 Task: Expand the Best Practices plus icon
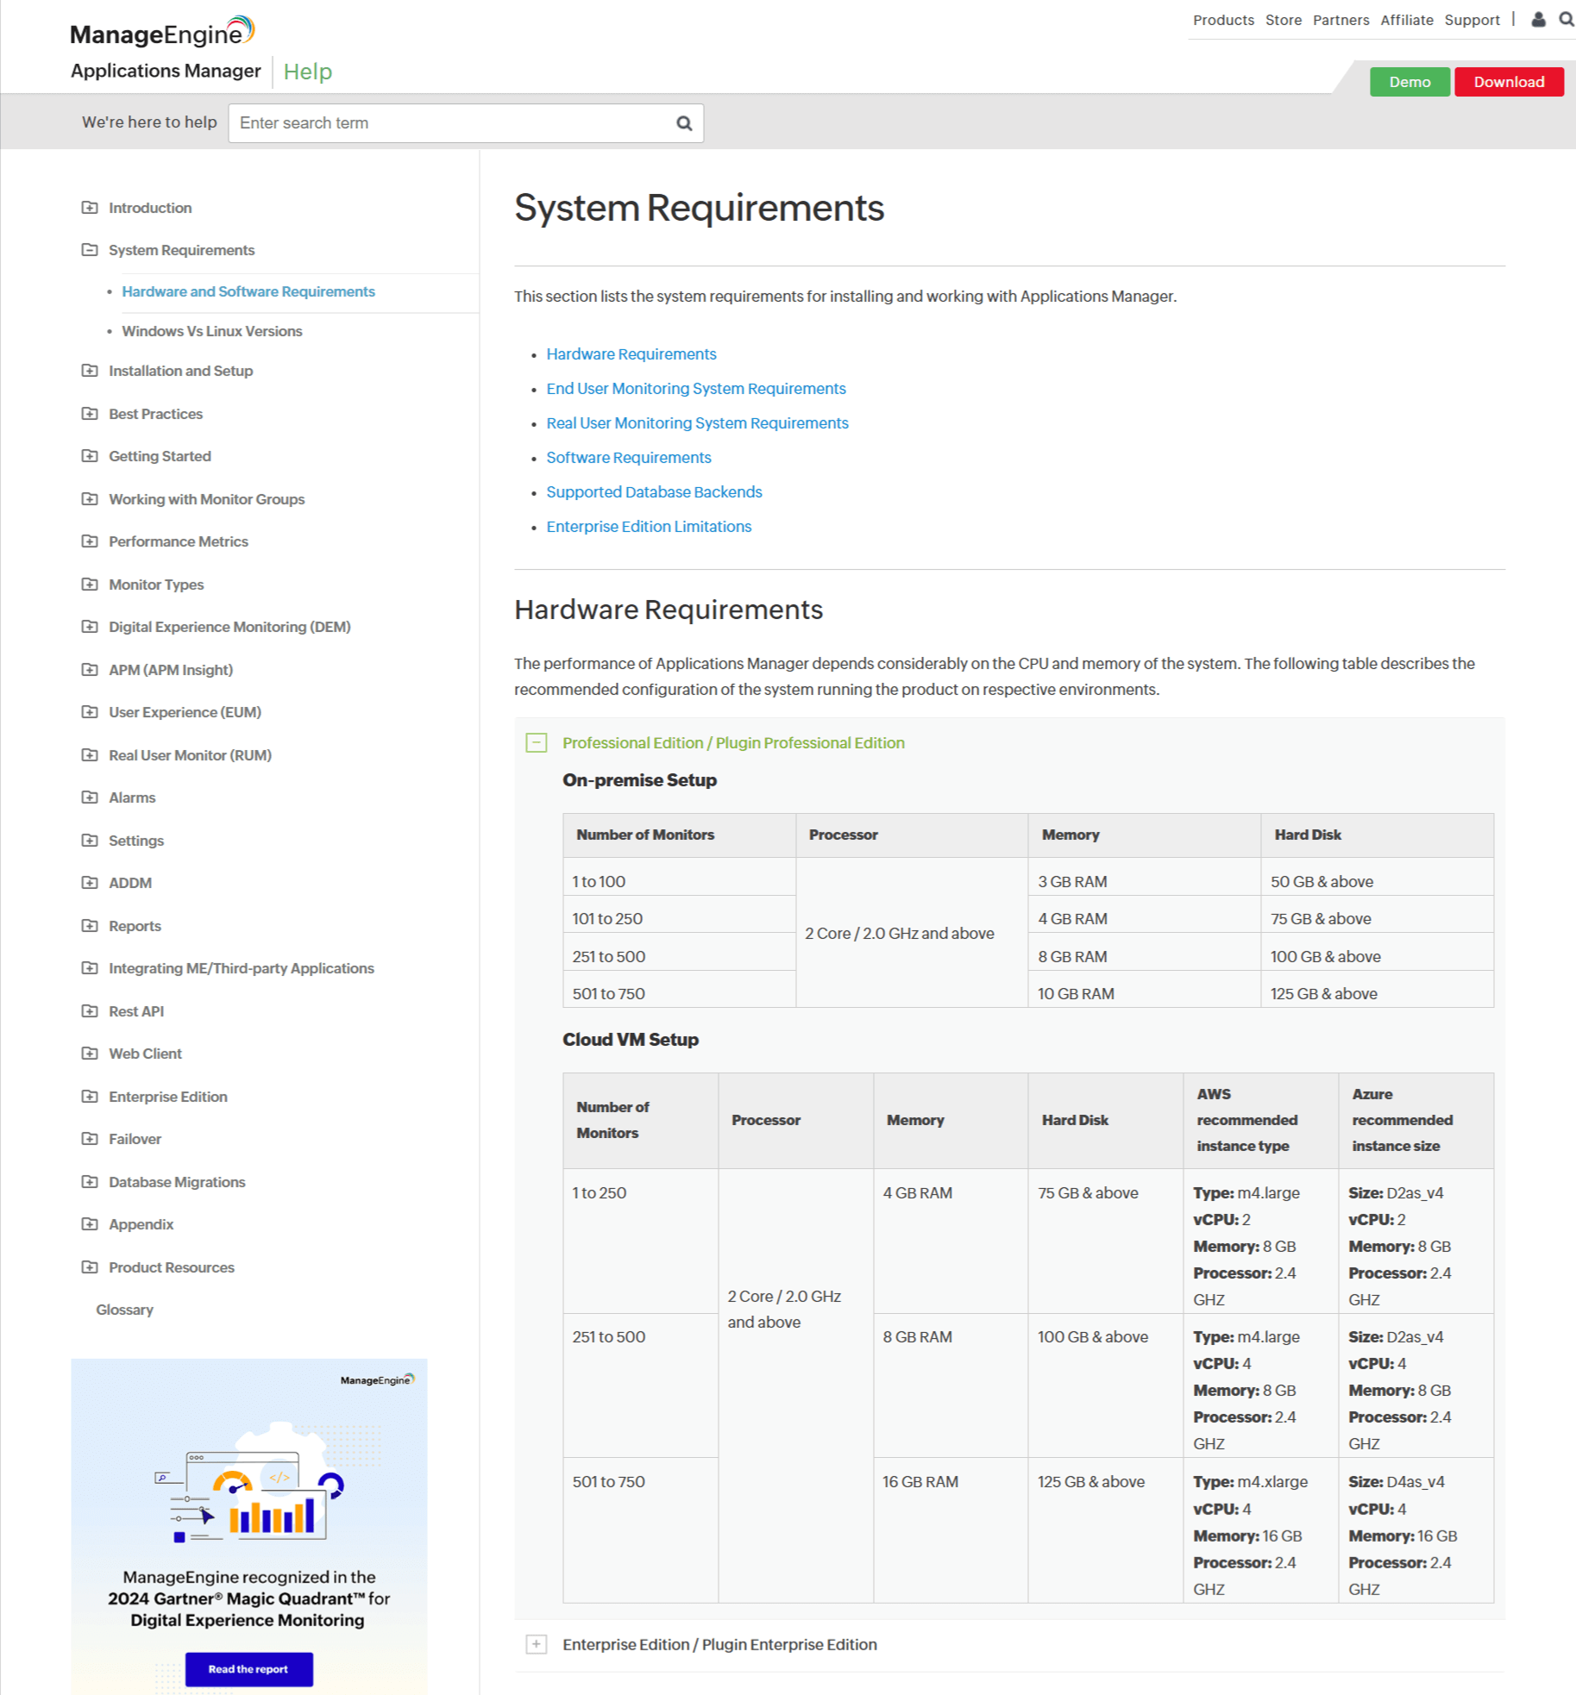[x=90, y=414]
